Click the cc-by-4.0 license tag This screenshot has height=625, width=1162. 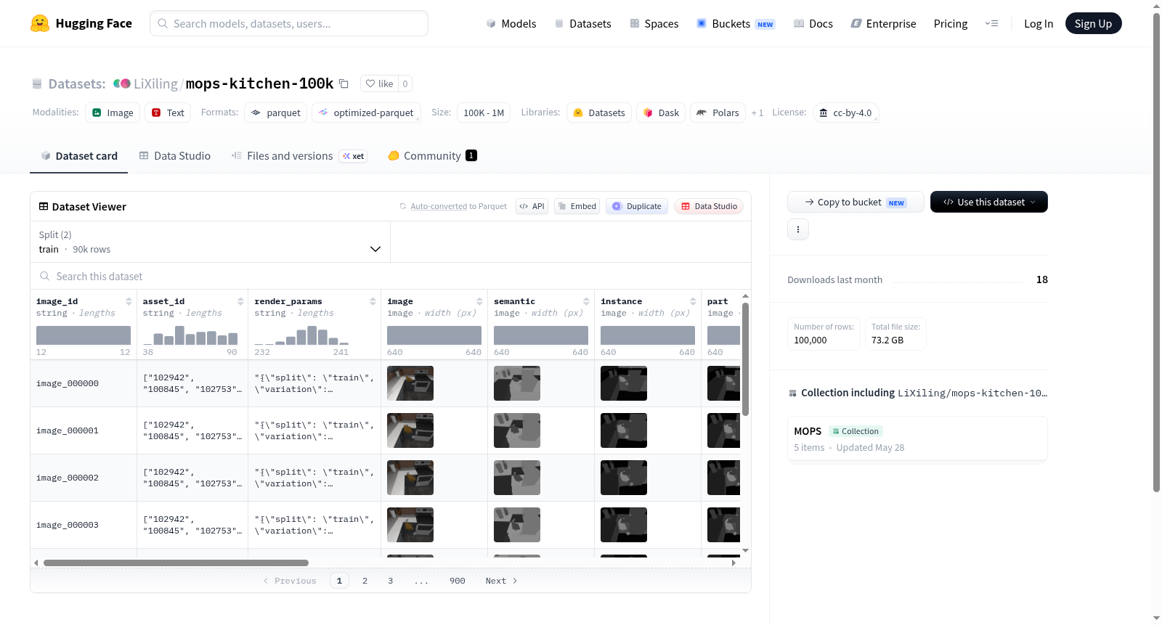(x=846, y=113)
